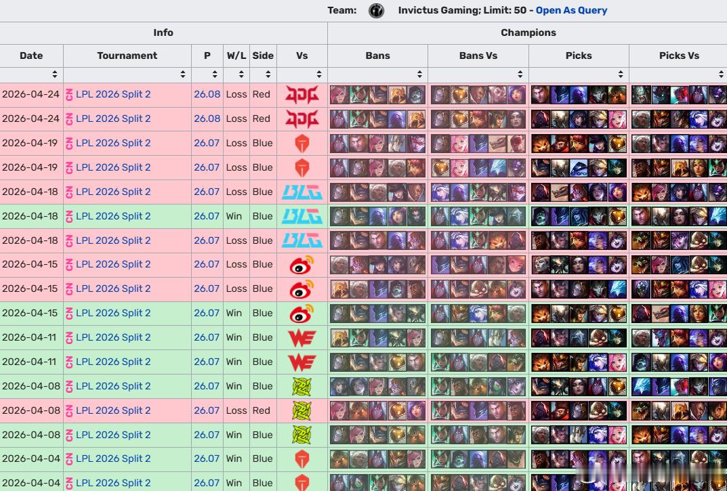Open LPL 2026 Split 2 link, 2026-04-15 Win row
The height and width of the screenshot is (491, 727).
[113, 313]
